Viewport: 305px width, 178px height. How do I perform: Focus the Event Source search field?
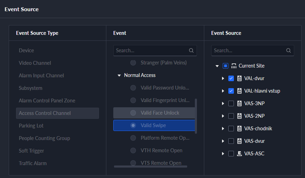pos(252,51)
